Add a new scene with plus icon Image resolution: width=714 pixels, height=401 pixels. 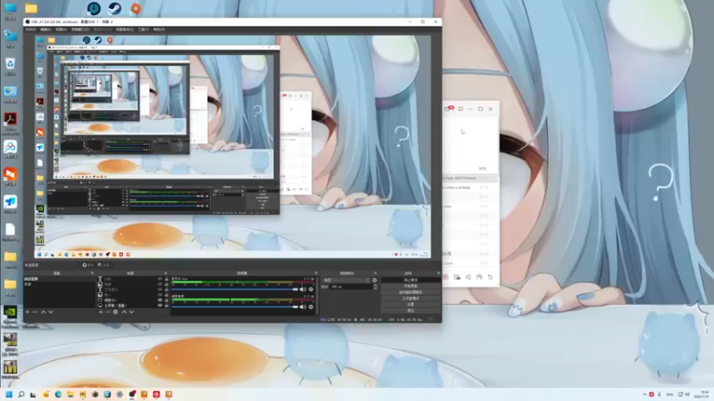click(28, 313)
